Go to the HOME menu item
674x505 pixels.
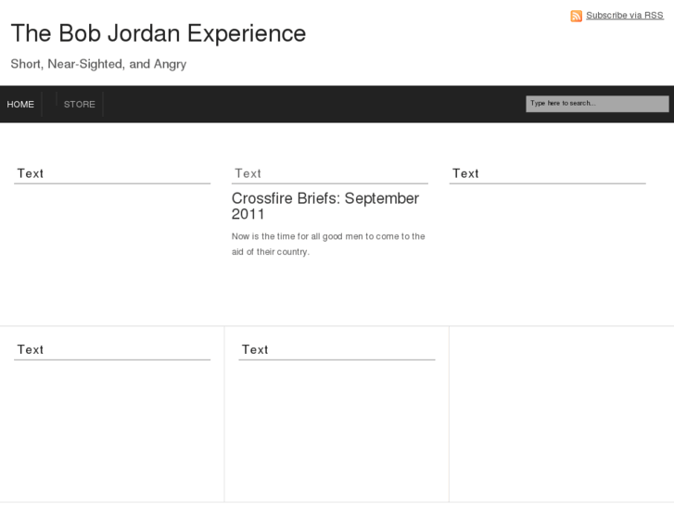coord(20,105)
